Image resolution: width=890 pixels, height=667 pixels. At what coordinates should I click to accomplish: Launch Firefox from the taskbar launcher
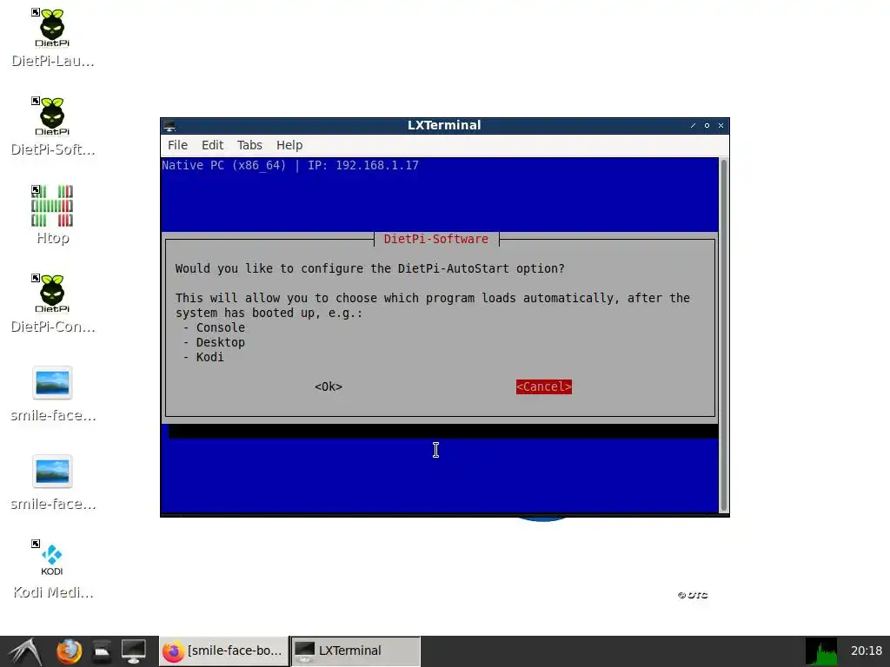point(69,651)
